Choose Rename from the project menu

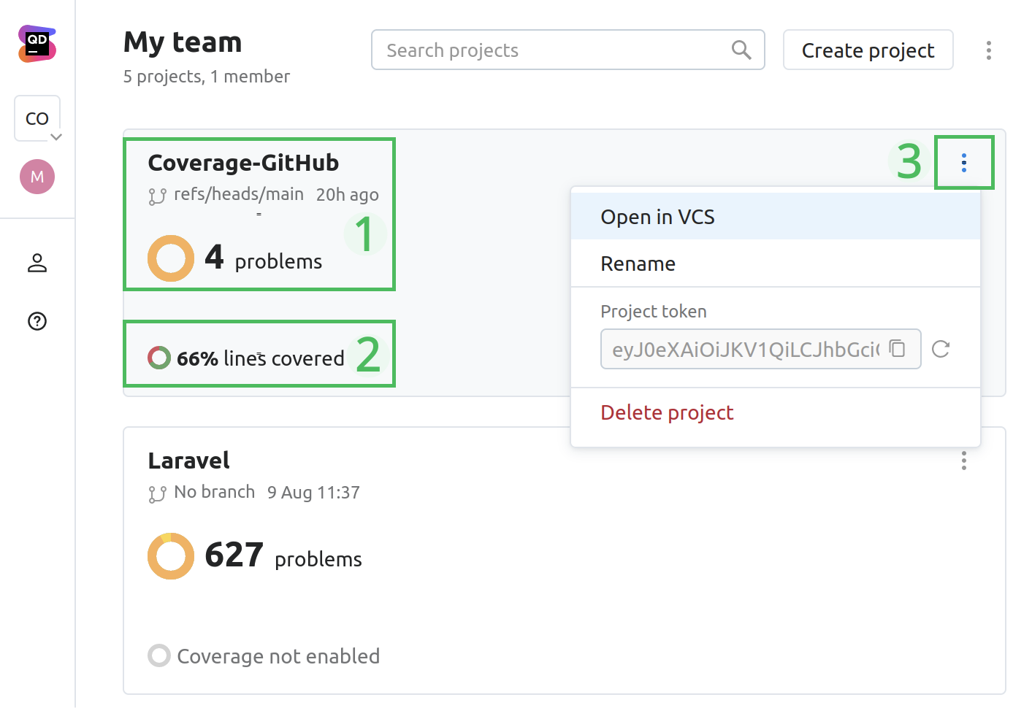point(638,263)
